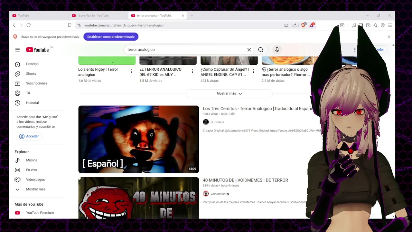Open Música in Explorar section
This screenshot has height=232, width=412.
click(32, 160)
